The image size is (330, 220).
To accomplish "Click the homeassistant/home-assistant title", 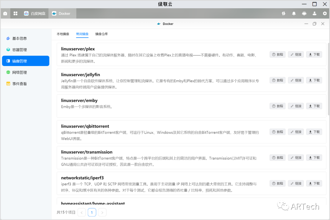I will click(93, 203).
